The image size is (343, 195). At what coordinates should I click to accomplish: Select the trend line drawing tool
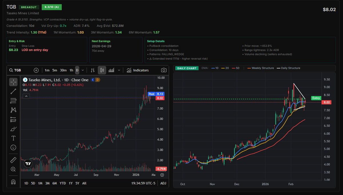(13, 91)
